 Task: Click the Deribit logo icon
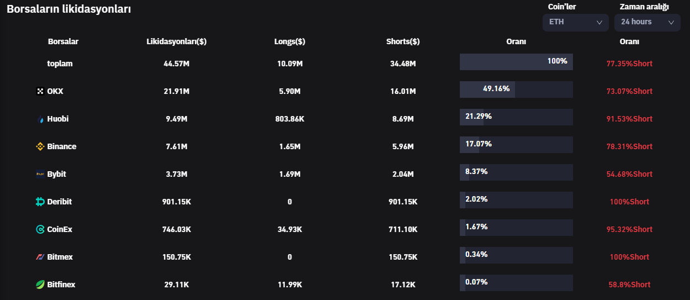(x=40, y=202)
